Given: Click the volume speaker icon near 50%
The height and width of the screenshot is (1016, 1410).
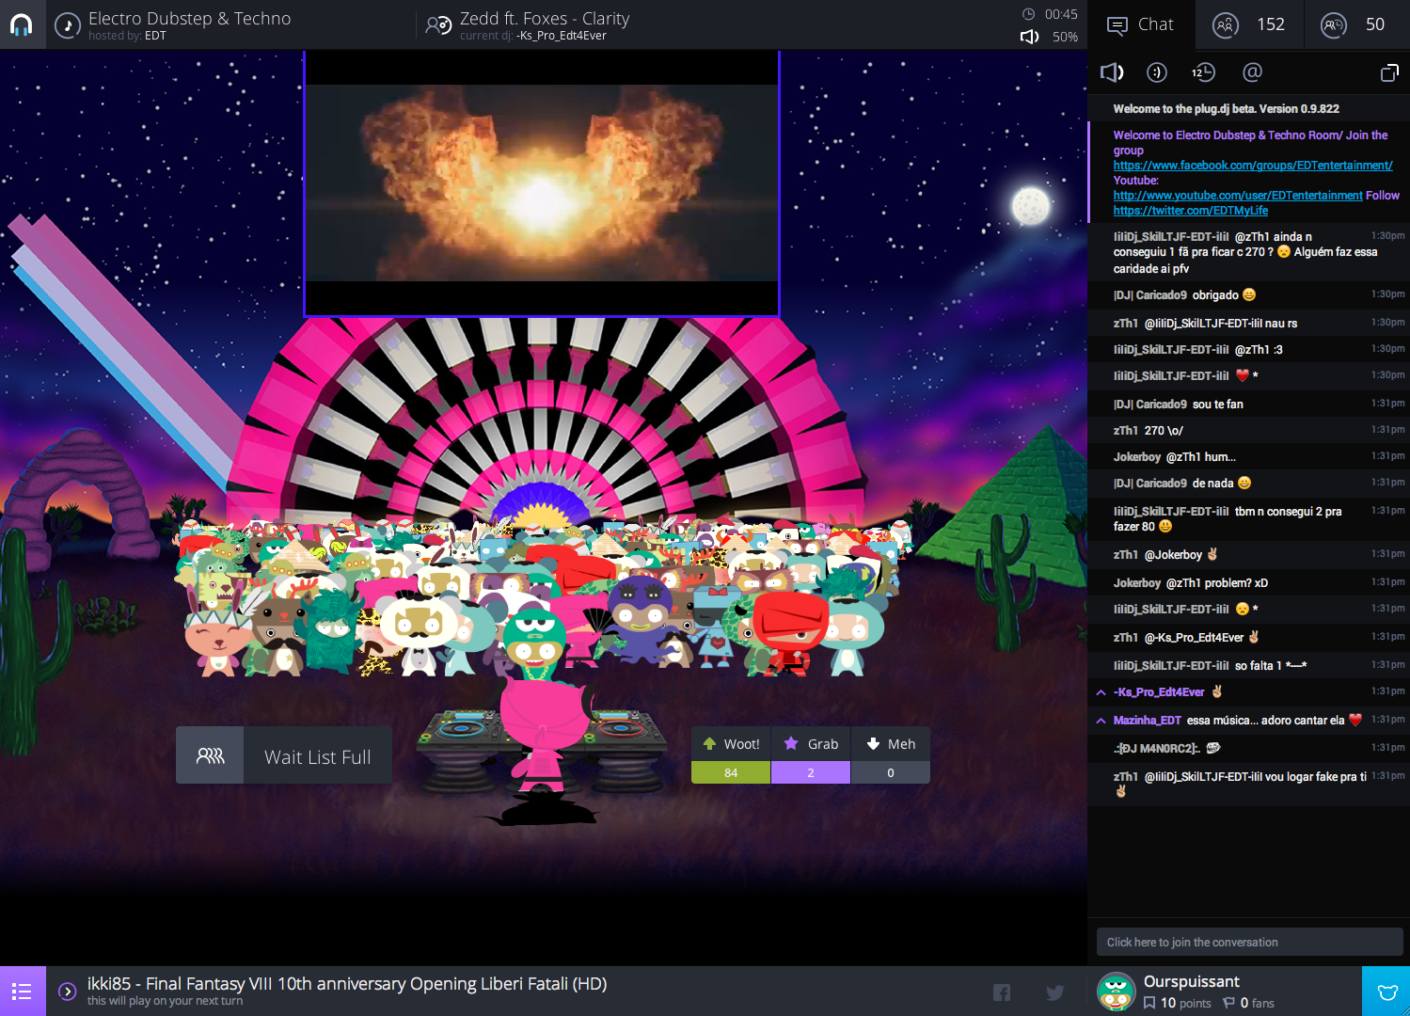Looking at the screenshot, I should 1030,37.
